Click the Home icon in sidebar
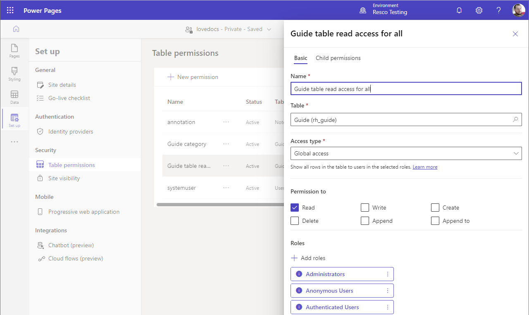This screenshot has height=315, width=529. 16,29
